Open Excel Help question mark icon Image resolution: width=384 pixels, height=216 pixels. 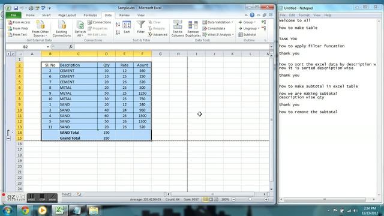[x=252, y=15]
